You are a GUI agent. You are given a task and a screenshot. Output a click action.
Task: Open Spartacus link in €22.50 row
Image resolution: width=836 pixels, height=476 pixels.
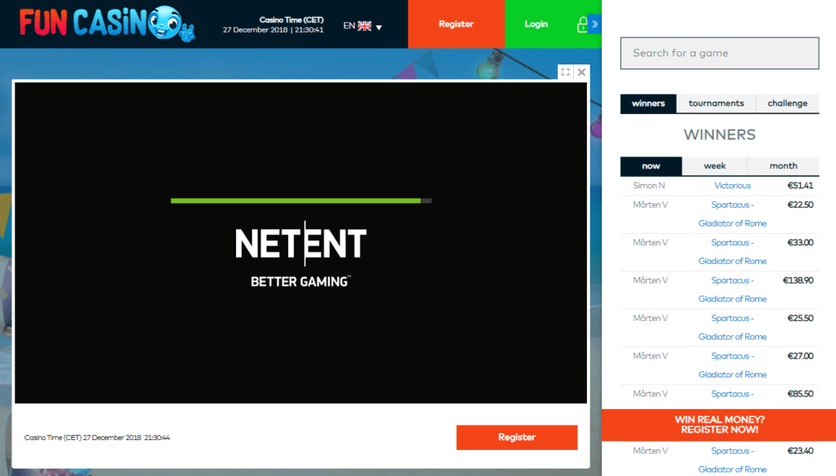pos(732,214)
